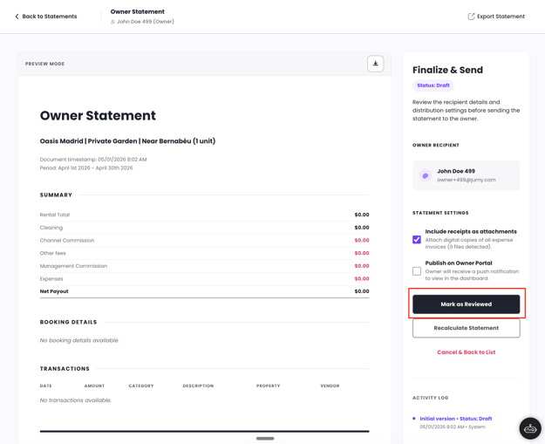This screenshot has height=444, width=545.
Task: Click the Document timestamp line
Action: click(x=93, y=160)
